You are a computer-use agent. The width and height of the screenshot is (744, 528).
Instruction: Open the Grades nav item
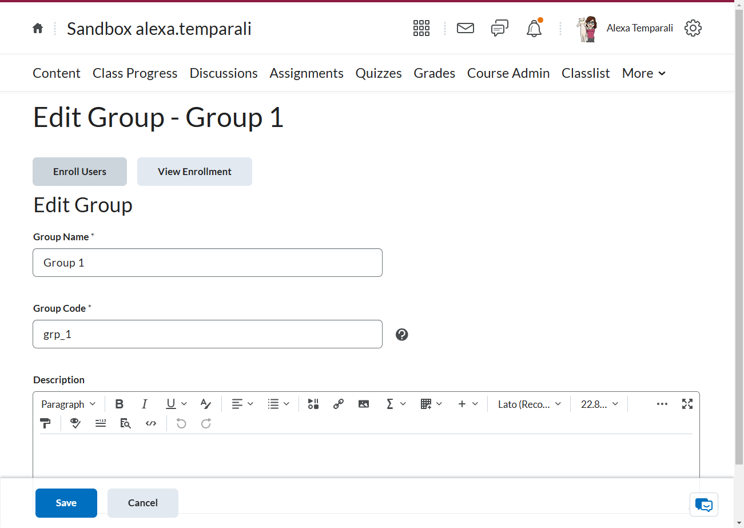click(x=435, y=73)
